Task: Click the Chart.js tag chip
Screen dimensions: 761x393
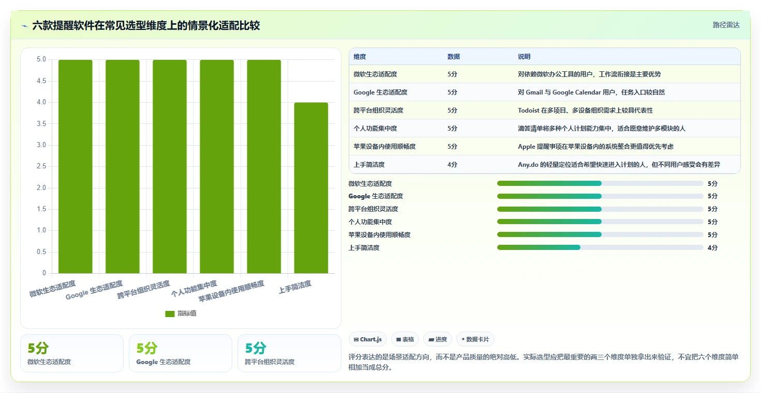Action: 368,339
